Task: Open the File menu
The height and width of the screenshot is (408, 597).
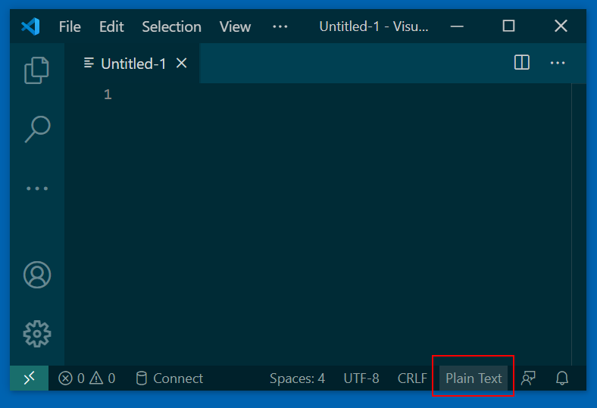Action: tap(70, 26)
